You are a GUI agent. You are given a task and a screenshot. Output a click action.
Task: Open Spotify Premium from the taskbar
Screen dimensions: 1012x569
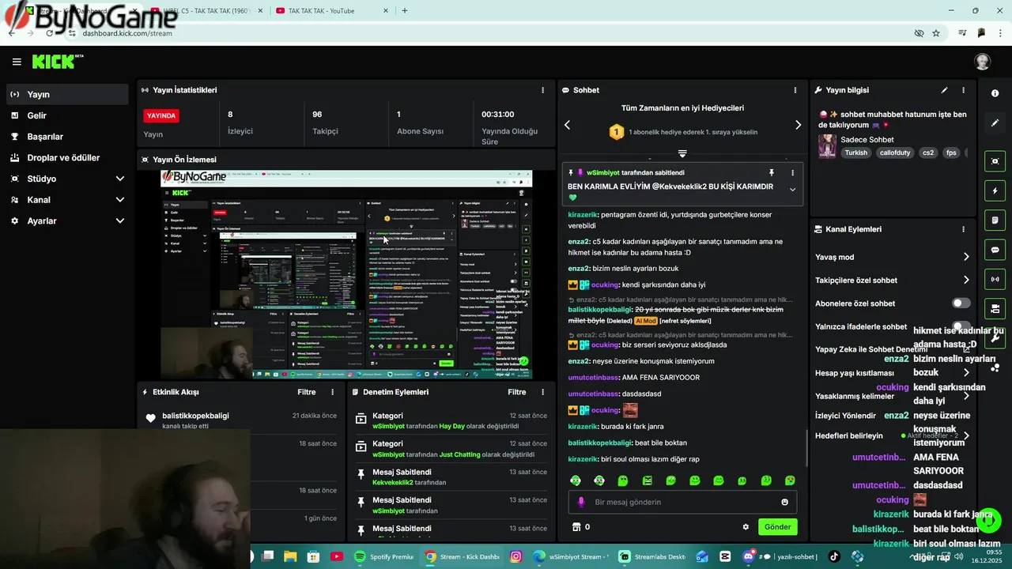click(x=383, y=556)
